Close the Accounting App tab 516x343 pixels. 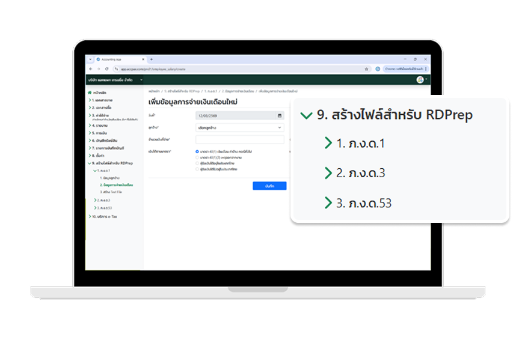click(143, 59)
